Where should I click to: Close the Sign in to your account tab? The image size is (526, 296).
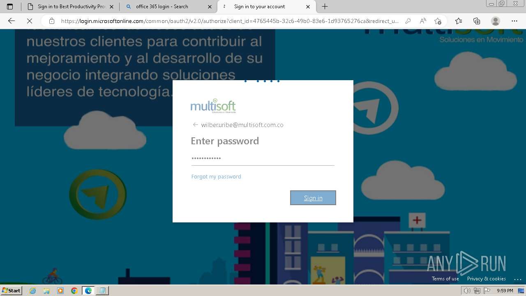(x=308, y=7)
